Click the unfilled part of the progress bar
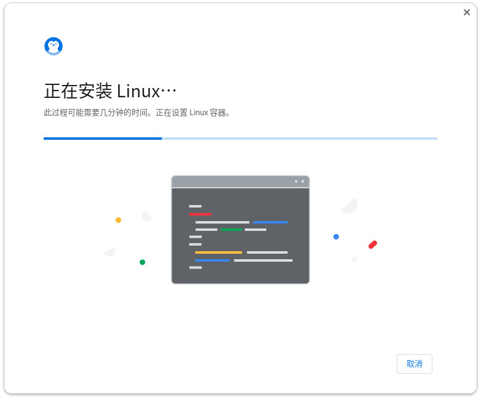The image size is (481, 399). (300, 139)
